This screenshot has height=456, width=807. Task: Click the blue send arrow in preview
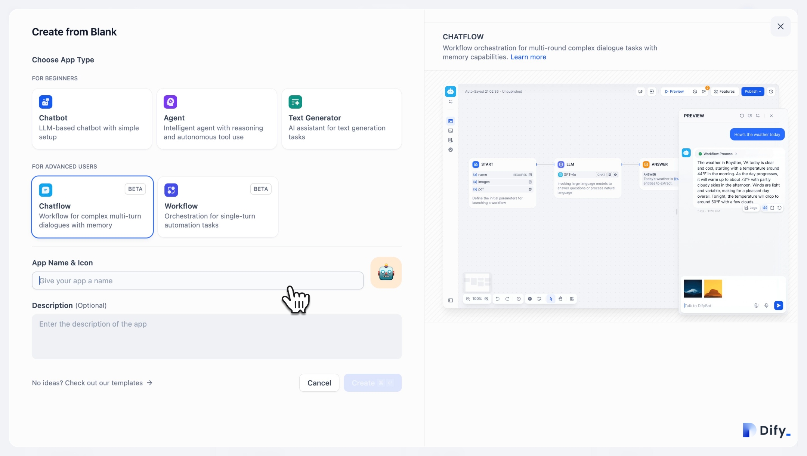(779, 305)
